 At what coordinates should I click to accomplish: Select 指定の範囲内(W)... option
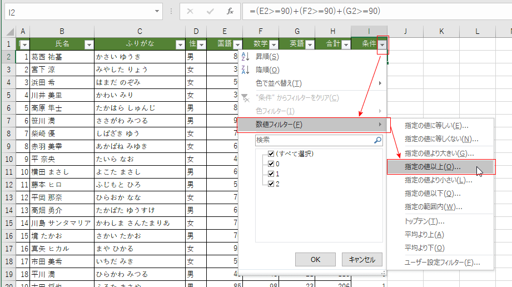pos(440,207)
